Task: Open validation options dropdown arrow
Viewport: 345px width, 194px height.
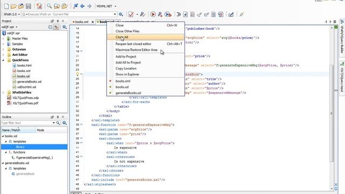Action: click(x=137, y=15)
